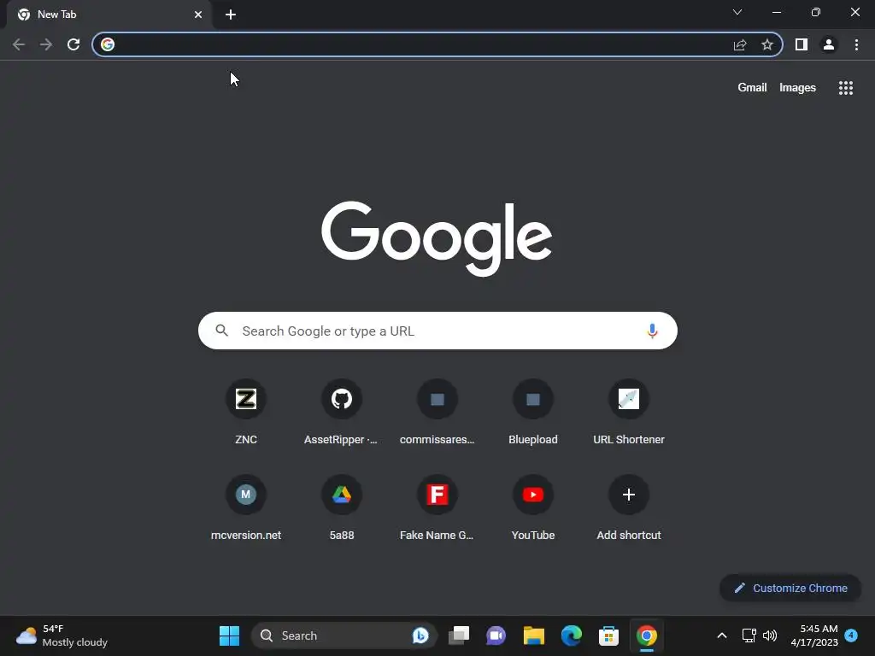The height and width of the screenshot is (656, 875).
Task: Open the weather widget showing 54°F
Action: click(x=62, y=635)
